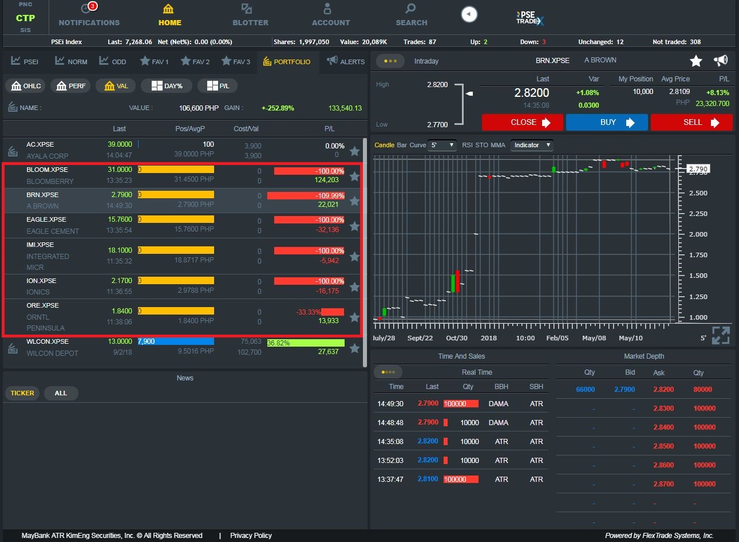Switch to the PSEI tab
The image size is (739, 542).
click(x=25, y=61)
